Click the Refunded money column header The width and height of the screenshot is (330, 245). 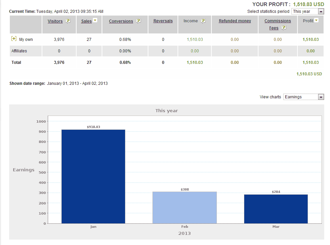click(235, 21)
